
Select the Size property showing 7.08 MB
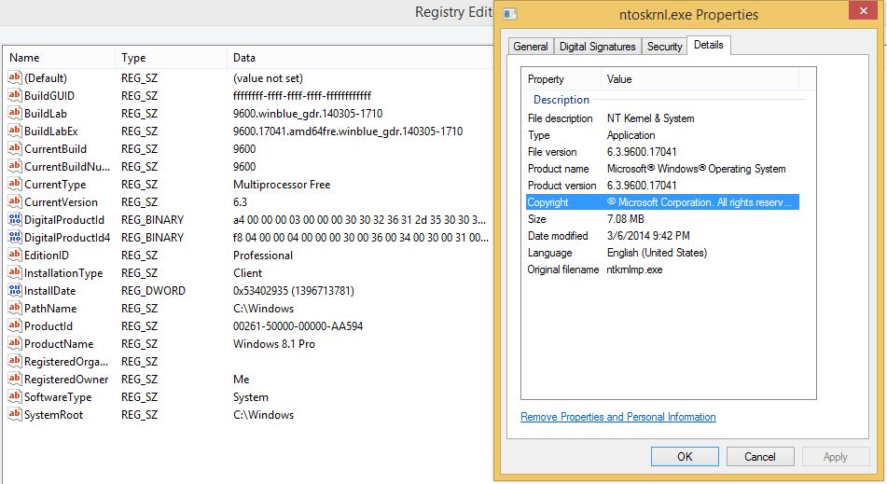click(662, 219)
